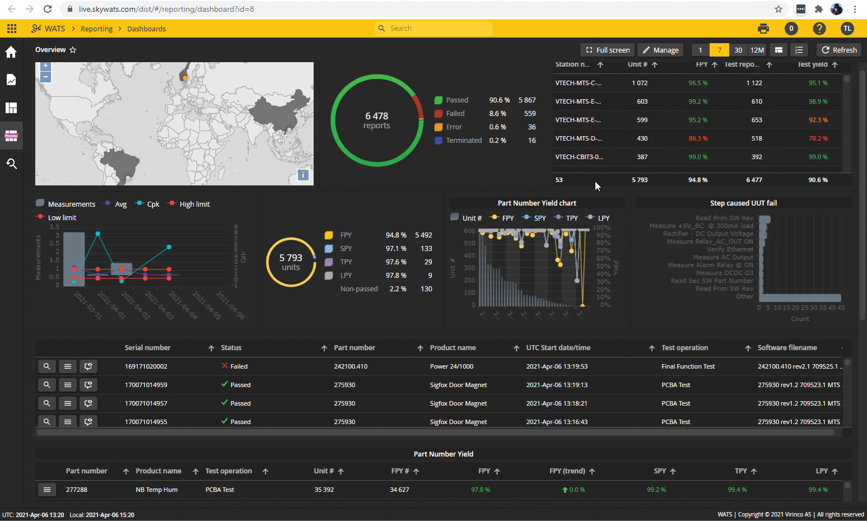Open the search magnifier in the sidebar
Screen dimensions: 867x521
click(11, 164)
